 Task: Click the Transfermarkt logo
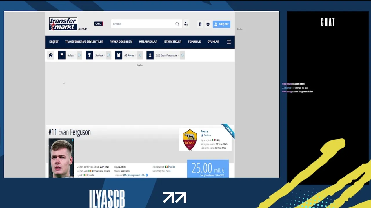coord(63,24)
